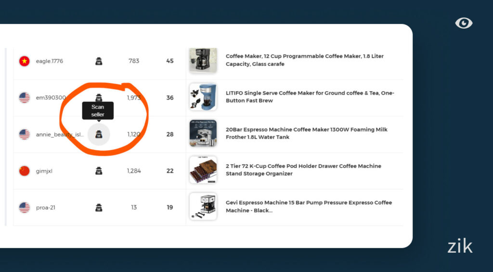
Task: Click scan seller icon for em390300
Action: click(x=99, y=97)
